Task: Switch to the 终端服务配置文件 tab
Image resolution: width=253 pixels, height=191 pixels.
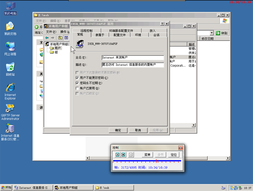Action: click(121, 30)
